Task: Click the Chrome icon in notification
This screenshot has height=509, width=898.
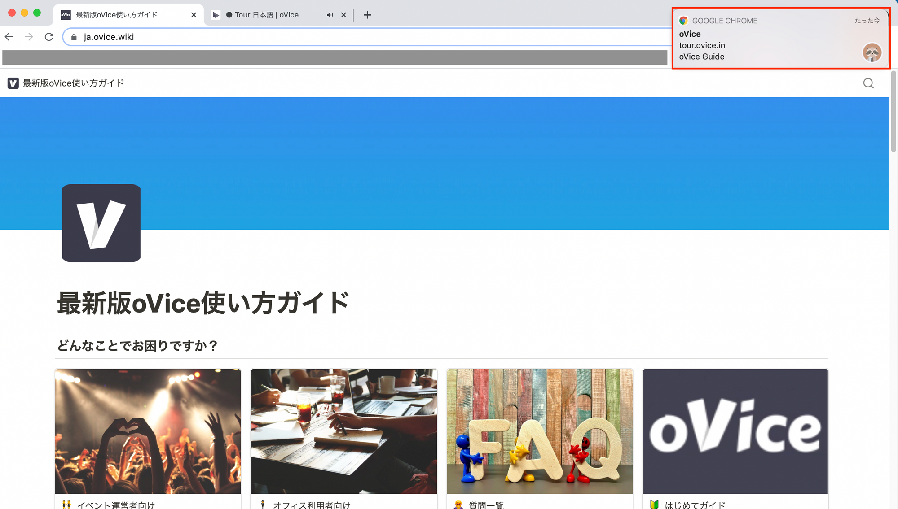Action: (x=683, y=21)
